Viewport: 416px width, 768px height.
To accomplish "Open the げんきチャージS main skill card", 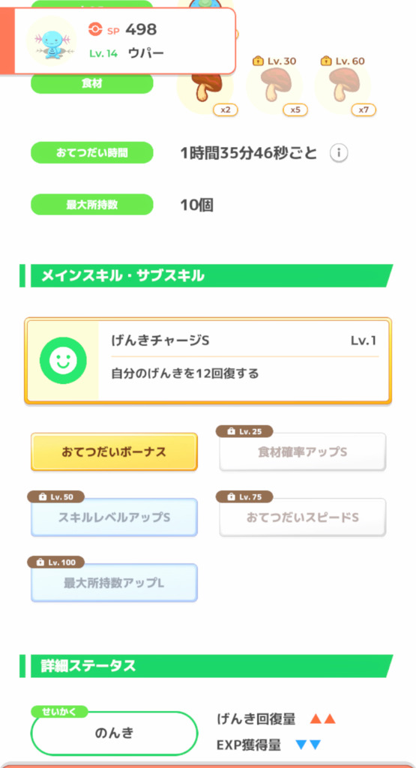I will click(208, 361).
